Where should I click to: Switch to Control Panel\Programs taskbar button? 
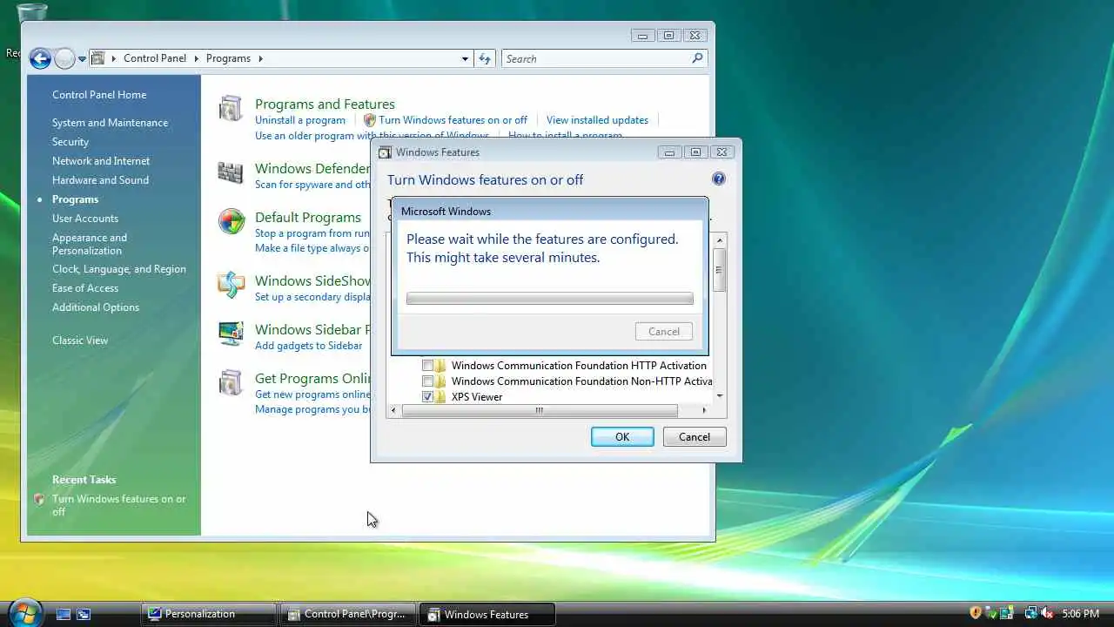(347, 614)
